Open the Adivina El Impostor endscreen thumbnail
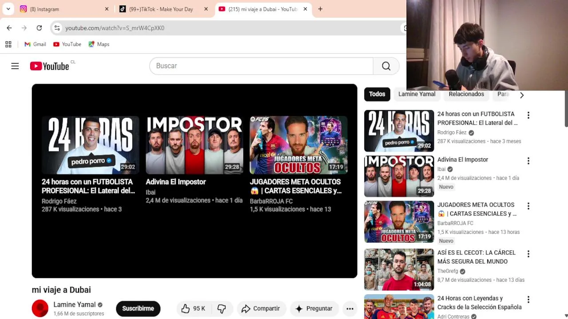 click(x=194, y=145)
